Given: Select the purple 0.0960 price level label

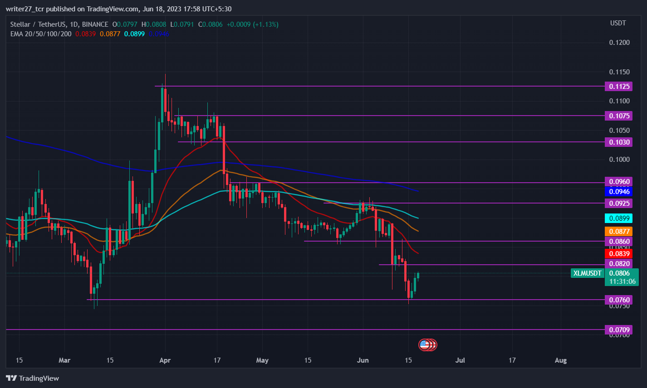Looking at the screenshot, I should 618,182.
